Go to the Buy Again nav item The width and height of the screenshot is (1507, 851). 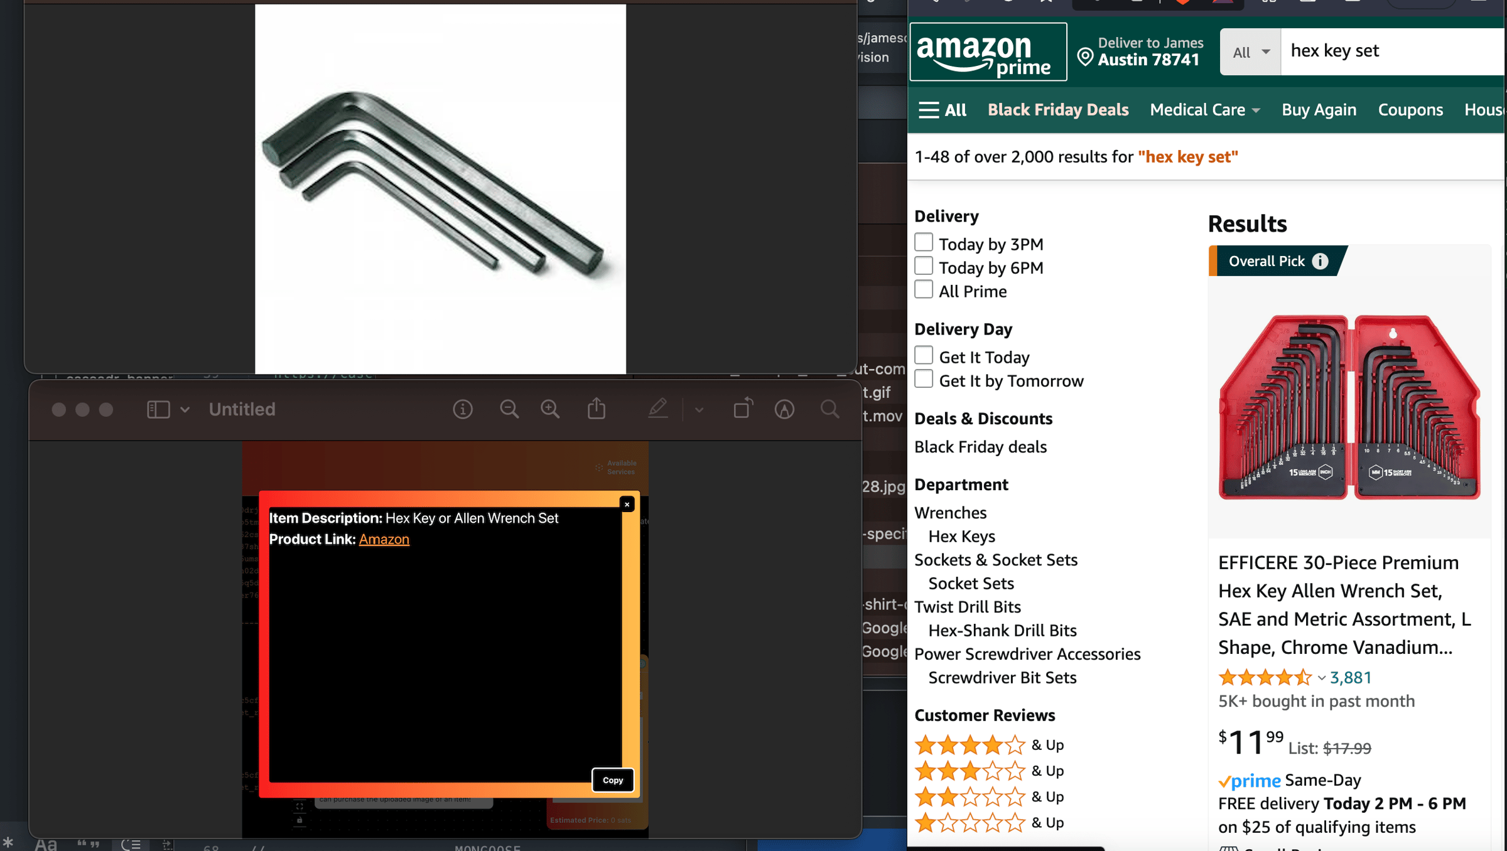[1319, 110]
